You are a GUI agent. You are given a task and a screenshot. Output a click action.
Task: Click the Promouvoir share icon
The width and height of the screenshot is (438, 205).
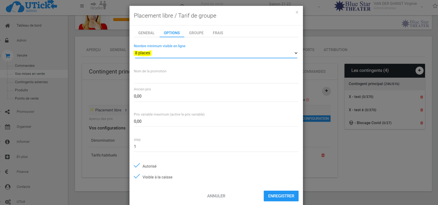tap(8, 112)
